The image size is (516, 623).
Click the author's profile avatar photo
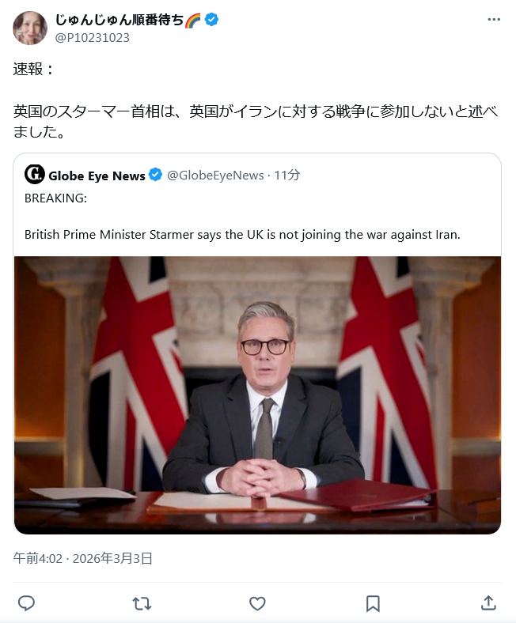click(x=30, y=28)
